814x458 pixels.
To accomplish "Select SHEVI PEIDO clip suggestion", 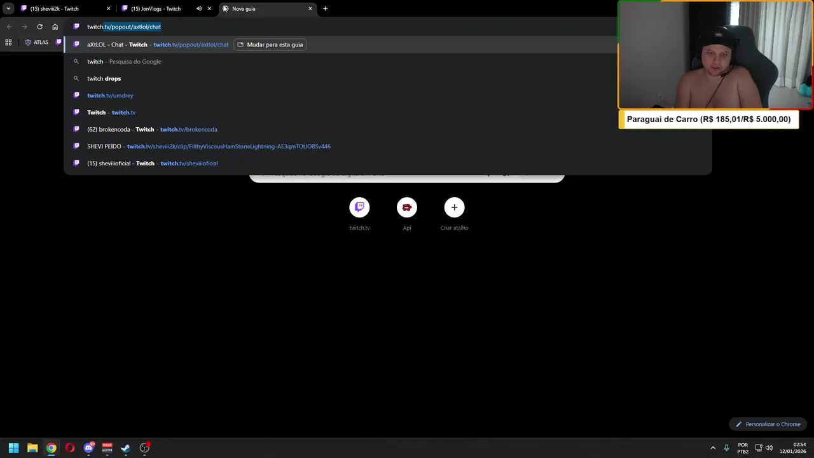I will point(388,146).
